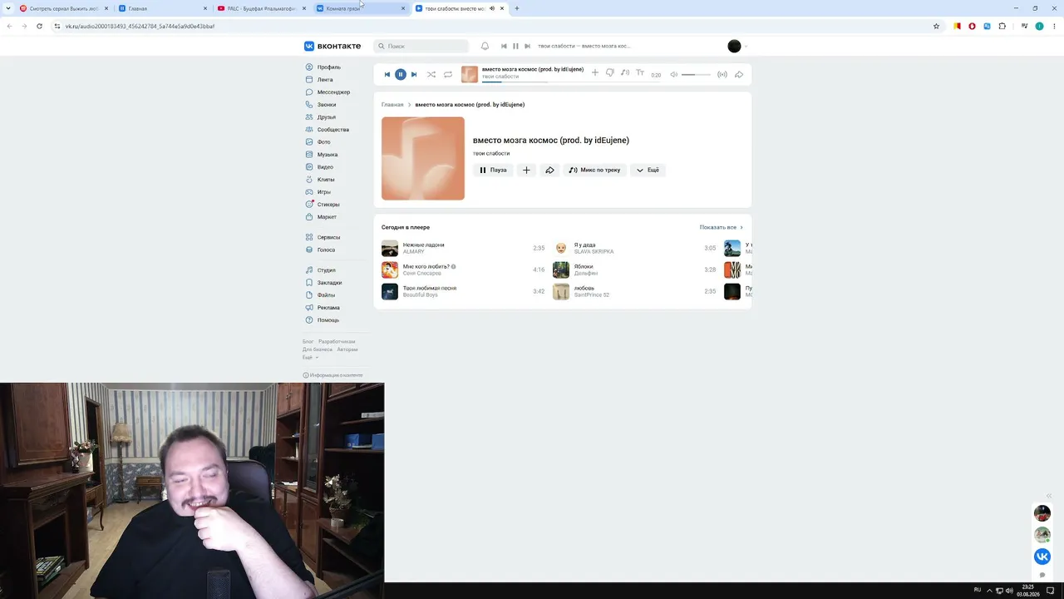Pause playback using the blue player button

tap(400, 74)
